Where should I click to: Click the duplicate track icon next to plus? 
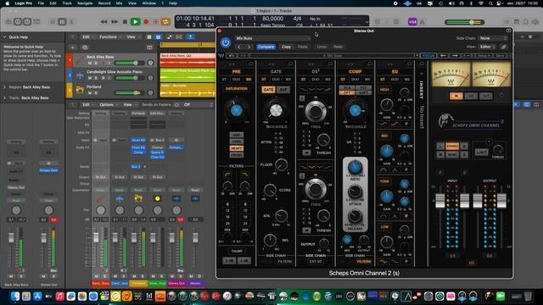[85, 47]
